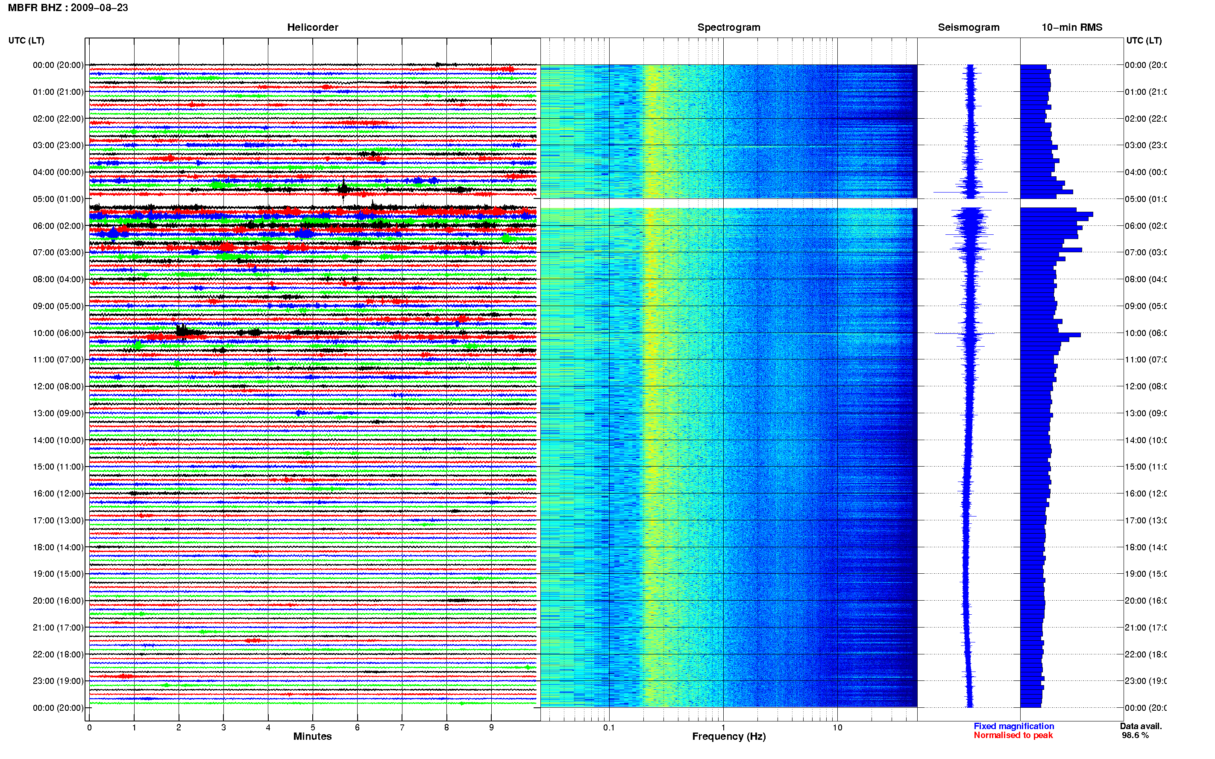The height and width of the screenshot is (759, 1215).
Task: Click left time label '08:00 (04:00)'
Action: point(58,279)
